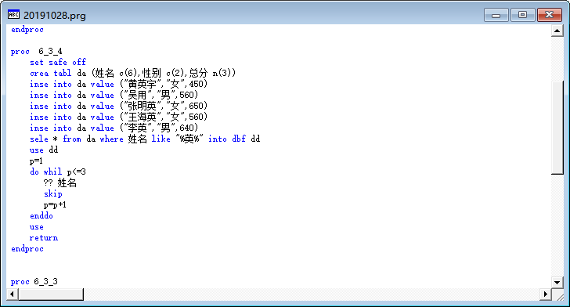Viewport: 570px width, 307px height.
Task: Minimize the 20191028.prg window
Action: pos(496,15)
